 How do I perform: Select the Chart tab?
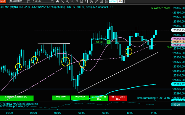click(x=3, y=1)
